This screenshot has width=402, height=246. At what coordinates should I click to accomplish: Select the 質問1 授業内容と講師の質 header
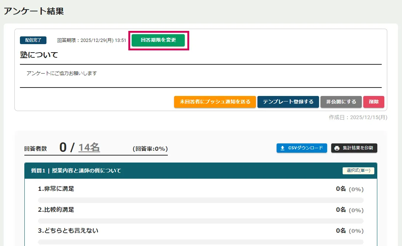(x=76, y=171)
